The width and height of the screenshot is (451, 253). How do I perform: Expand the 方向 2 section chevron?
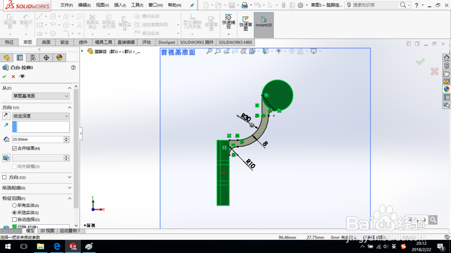tap(69, 177)
